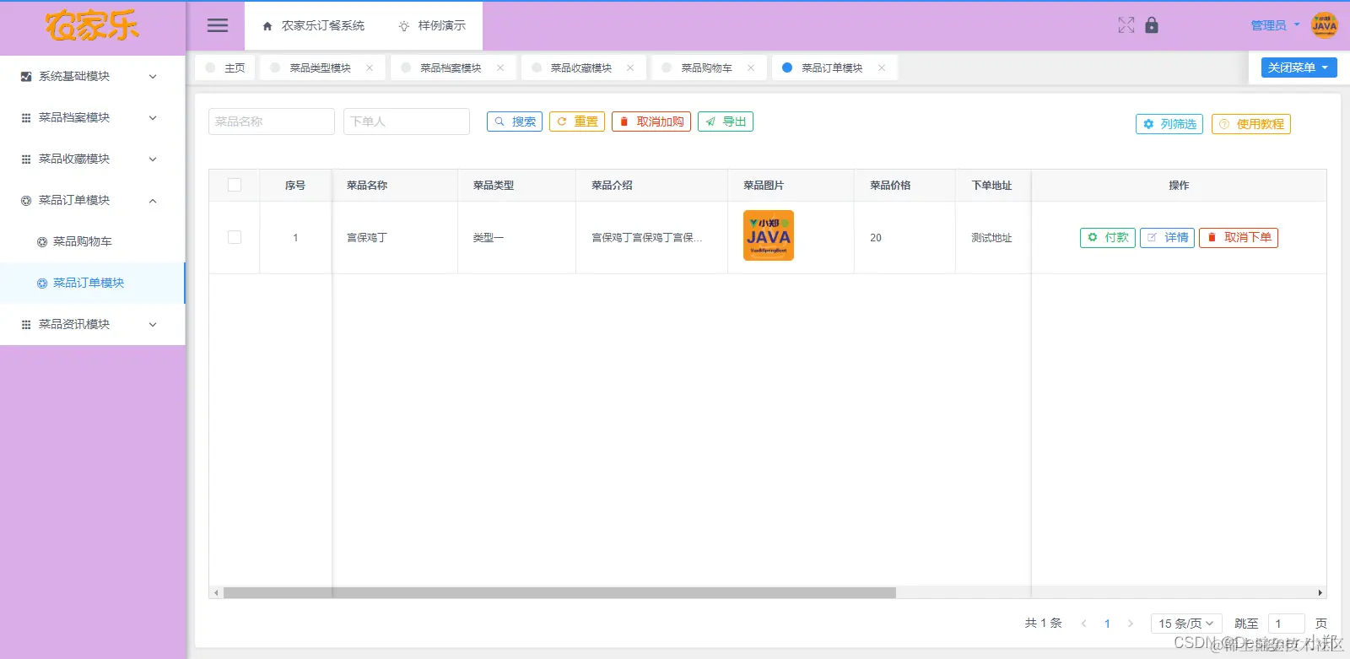View 详情 for the 宫保鸡丁 order
Screen dimensions: 1350x659
(x=1168, y=238)
